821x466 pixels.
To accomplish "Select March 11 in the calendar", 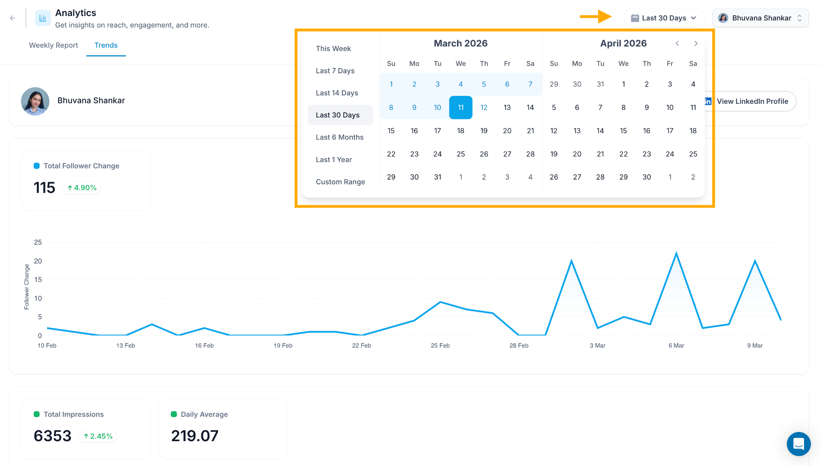I will coord(461,107).
